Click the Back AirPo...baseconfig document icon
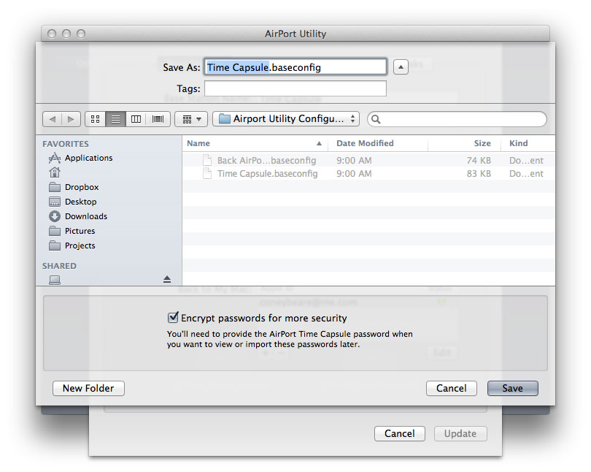This screenshot has height=472, width=591. tap(207, 160)
